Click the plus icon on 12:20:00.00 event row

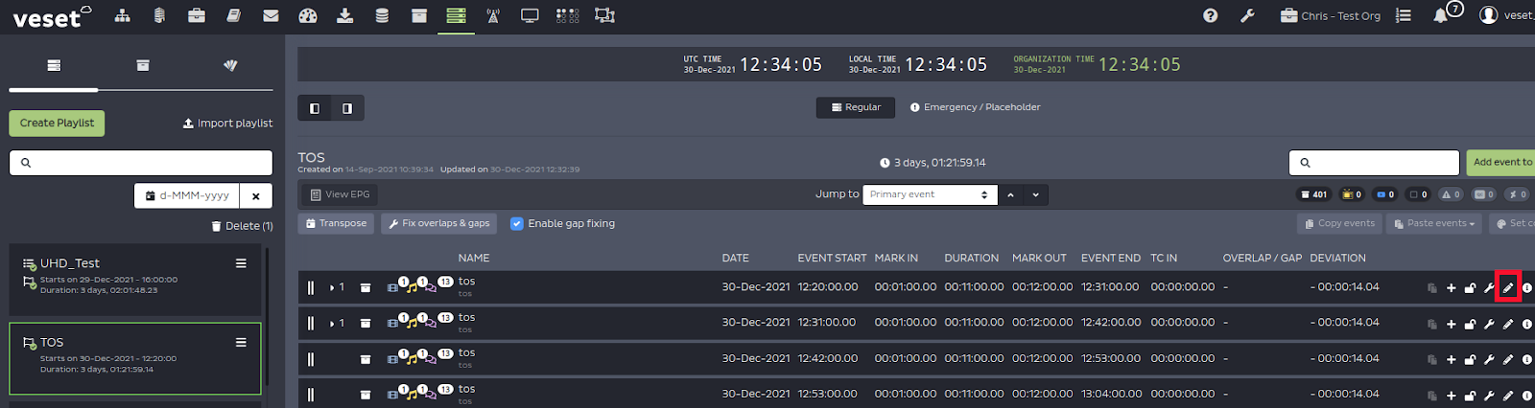(x=1451, y=287)
